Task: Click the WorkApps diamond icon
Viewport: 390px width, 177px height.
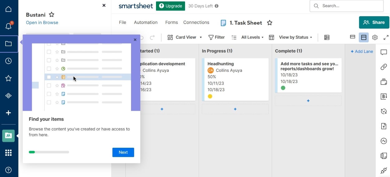Action: [8, 96]
